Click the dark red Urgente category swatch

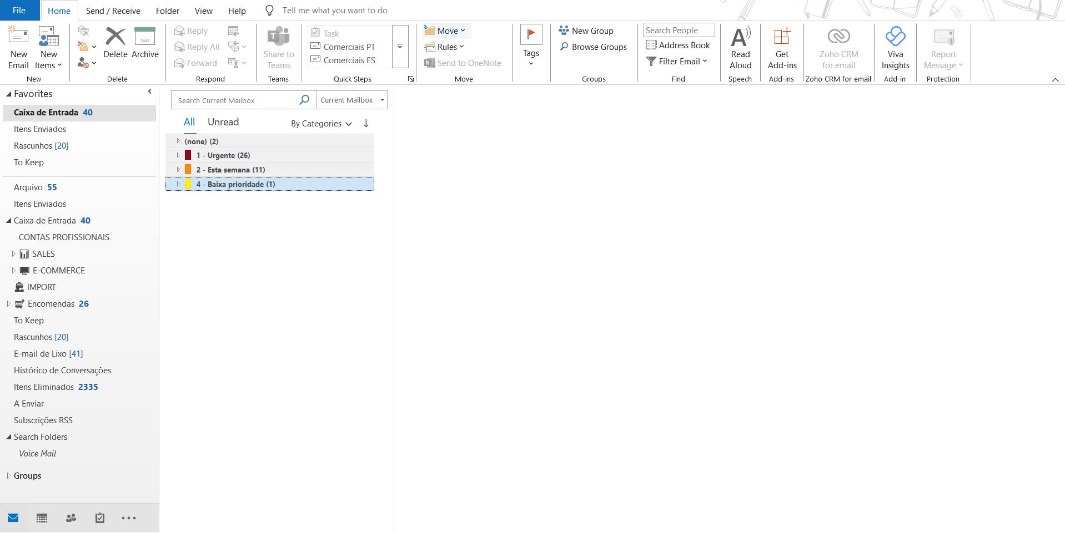(188, 155)
